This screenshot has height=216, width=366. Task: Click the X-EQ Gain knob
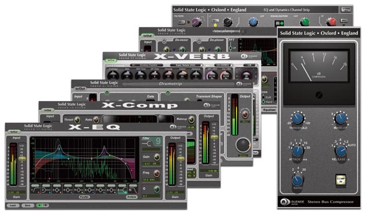point(157,157)
